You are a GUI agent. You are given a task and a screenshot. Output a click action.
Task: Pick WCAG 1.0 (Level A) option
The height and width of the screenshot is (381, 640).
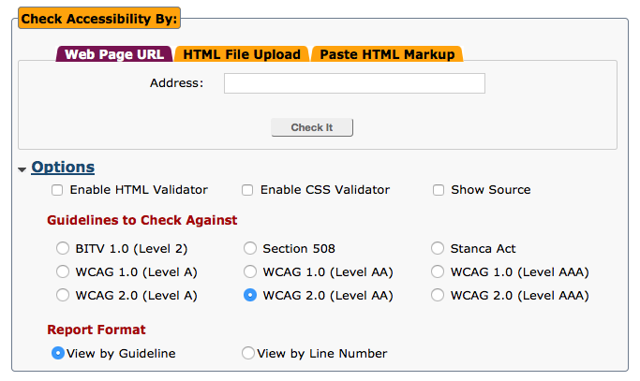63,272
